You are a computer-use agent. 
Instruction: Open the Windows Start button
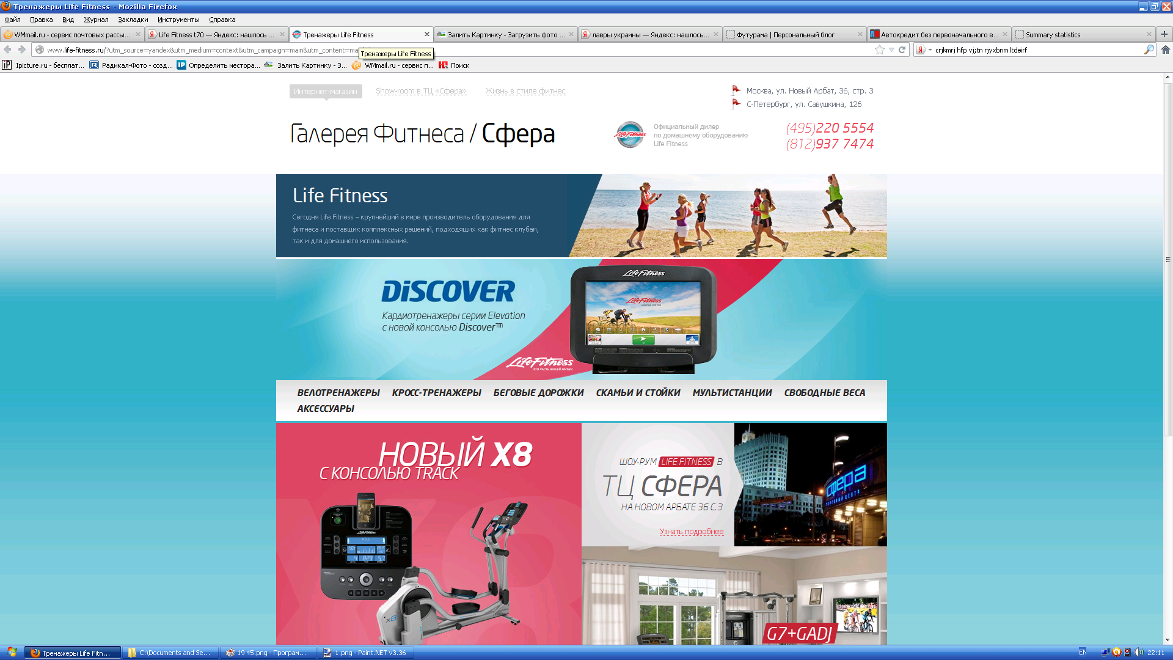pyautogui.click(x=11, y=653)
